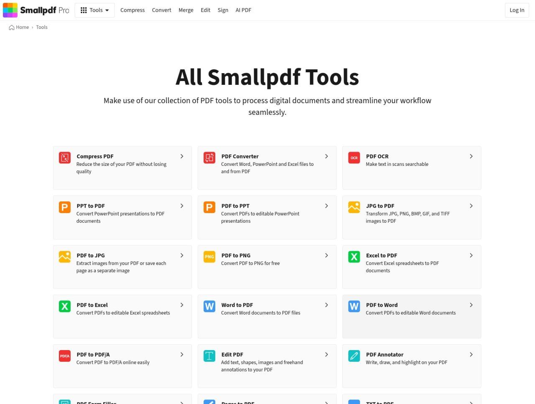535x404 pixels.
Task: Open the Compress menu item
Action: click(x=132, y=10)
